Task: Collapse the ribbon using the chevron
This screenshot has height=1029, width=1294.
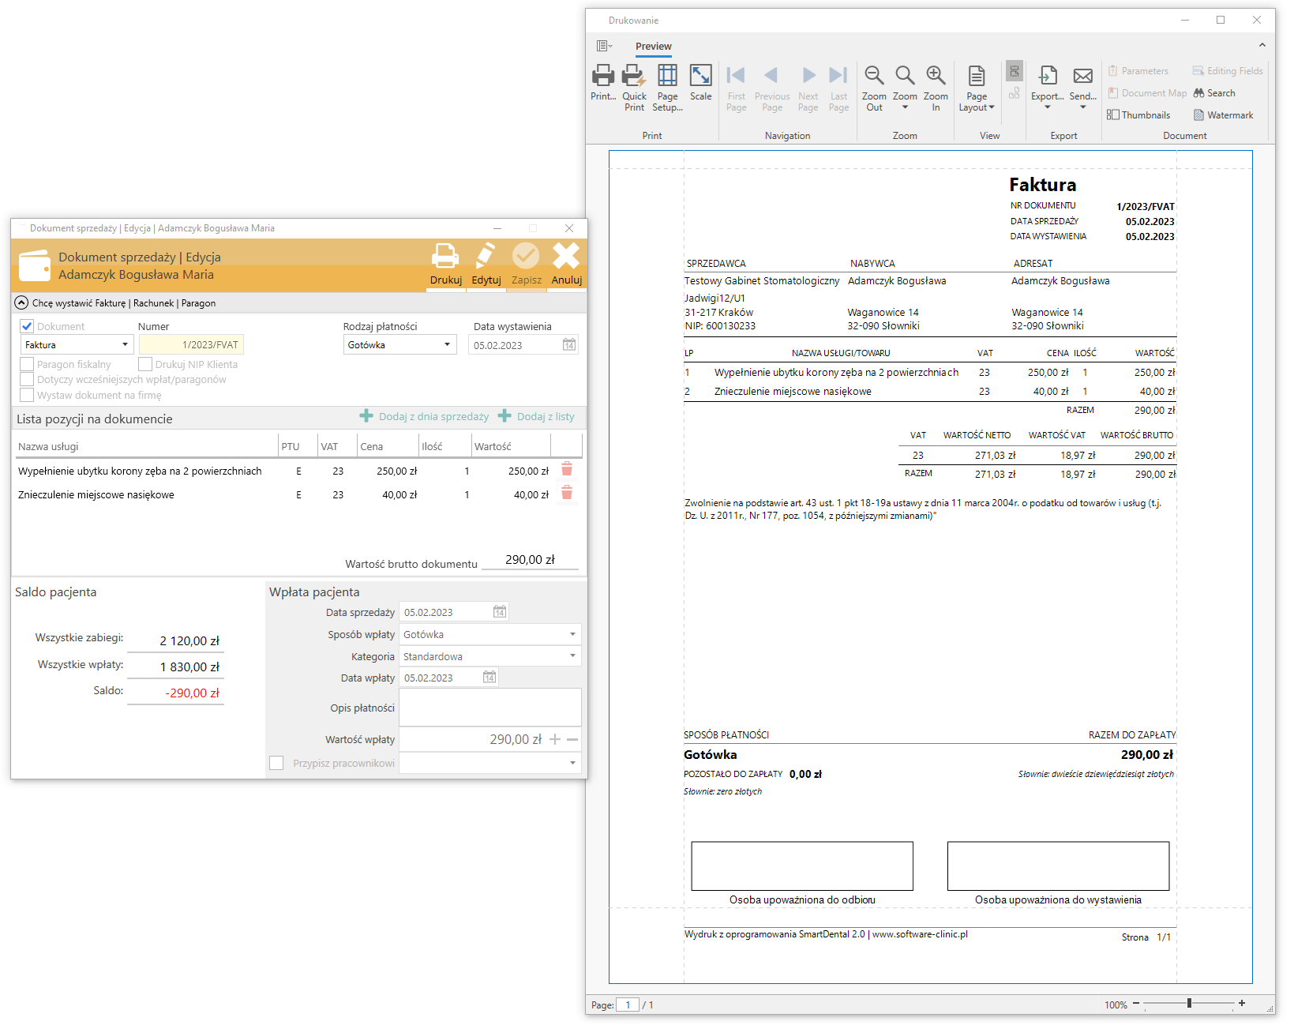Action: coord(1262,45)
